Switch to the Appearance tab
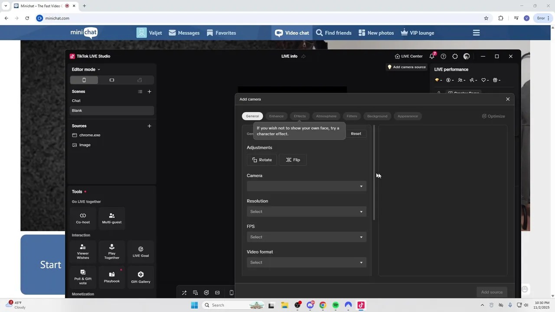 pos(408,116)
